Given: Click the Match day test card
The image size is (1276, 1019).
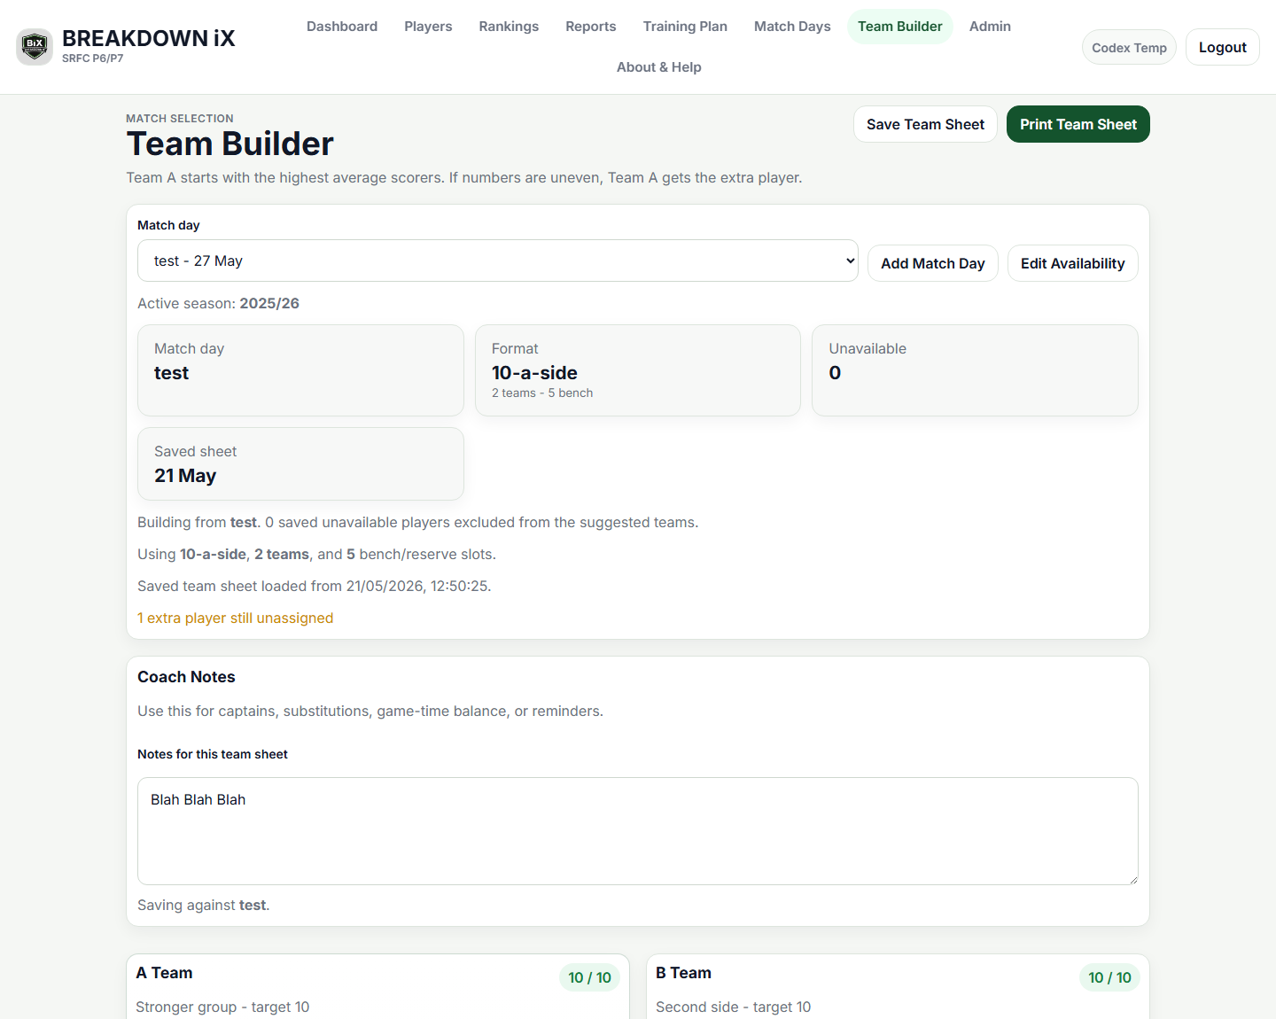Looking at the screenshot, I should point(300,370).
